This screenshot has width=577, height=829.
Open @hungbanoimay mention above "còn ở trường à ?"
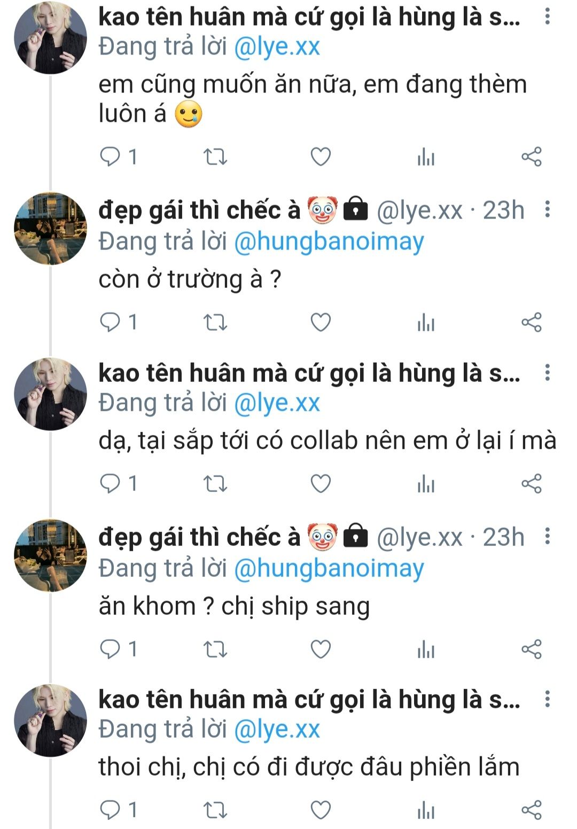click(329, 242)
